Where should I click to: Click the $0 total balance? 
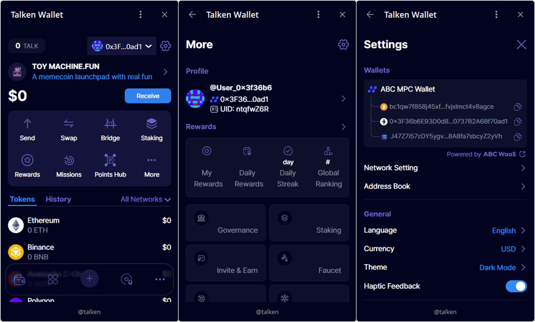(x=17, y=96)
